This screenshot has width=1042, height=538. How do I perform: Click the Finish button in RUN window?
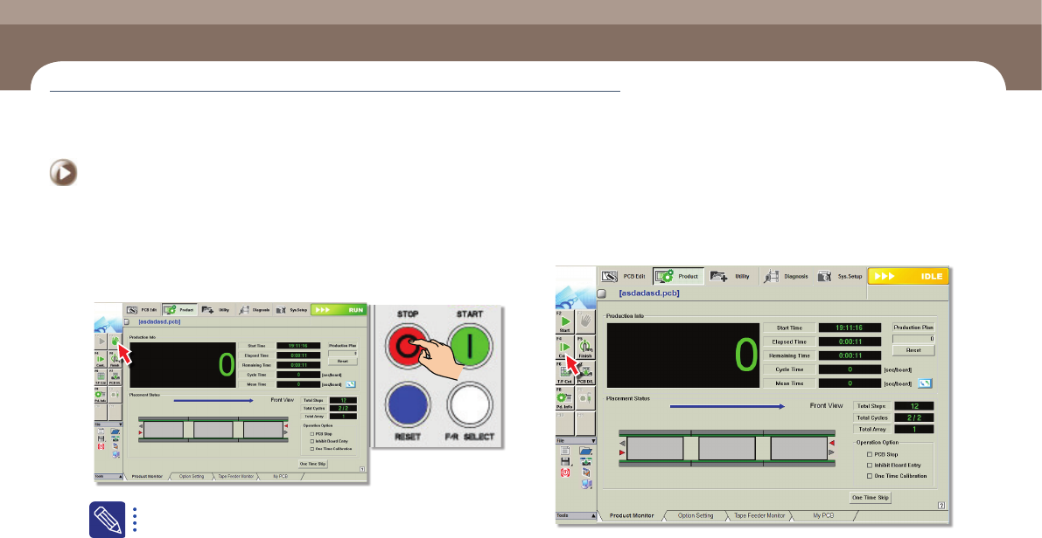(x=115, y=359)
